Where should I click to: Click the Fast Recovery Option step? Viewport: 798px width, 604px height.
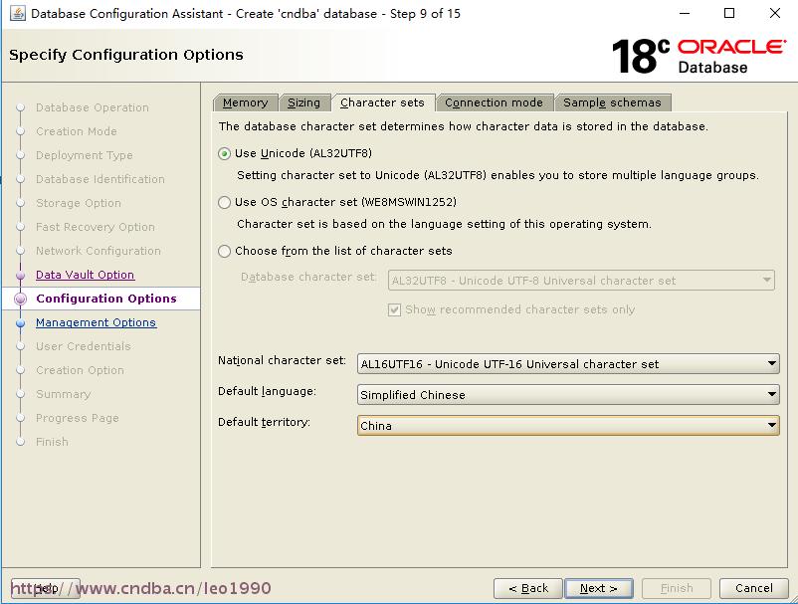coord(96,227)
